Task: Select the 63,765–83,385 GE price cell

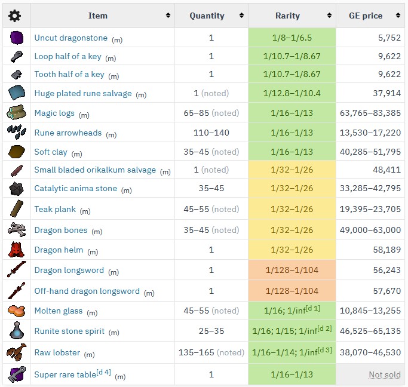Action: 370,113
